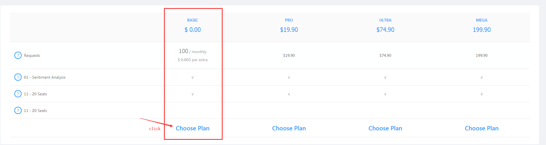Click the Requests row label
Viewport: 546px width, 145px height.
point(32,55)
